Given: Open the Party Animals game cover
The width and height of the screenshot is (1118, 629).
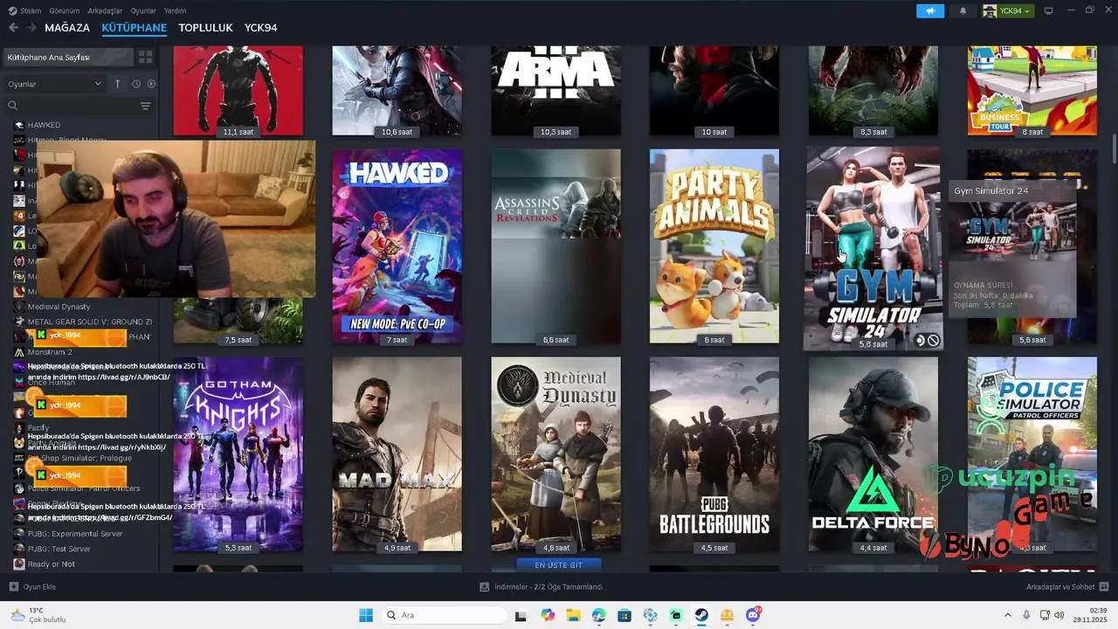Looking at the screenshot, I should (x=714, y=246).
